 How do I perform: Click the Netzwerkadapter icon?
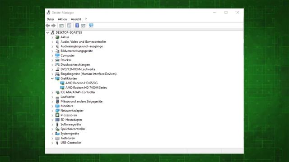(57, 111)
